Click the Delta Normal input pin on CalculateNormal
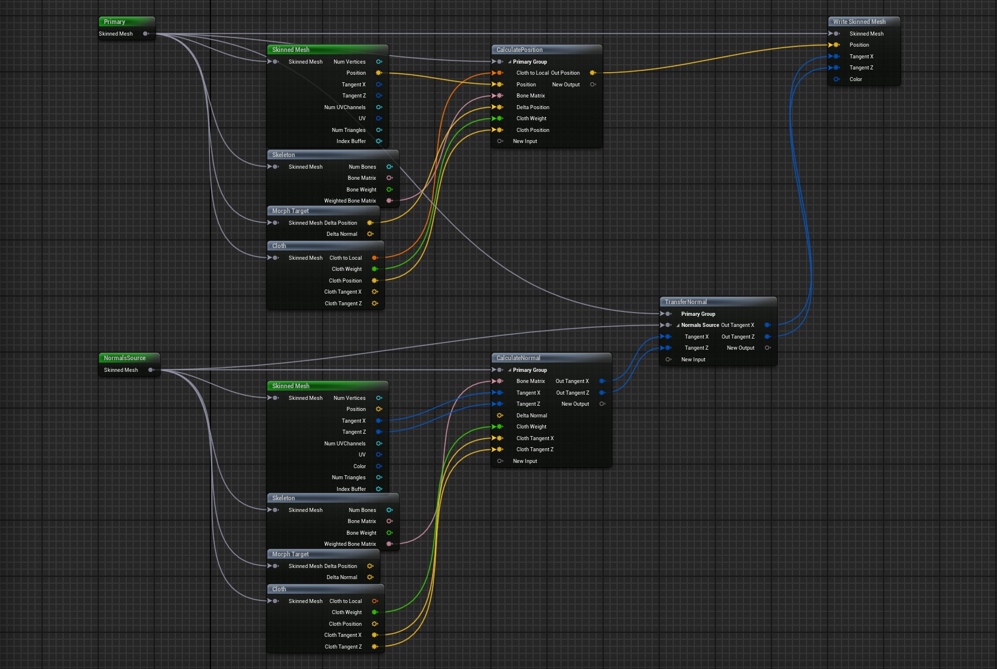This screenshot has height=669, width=997. 500,416
